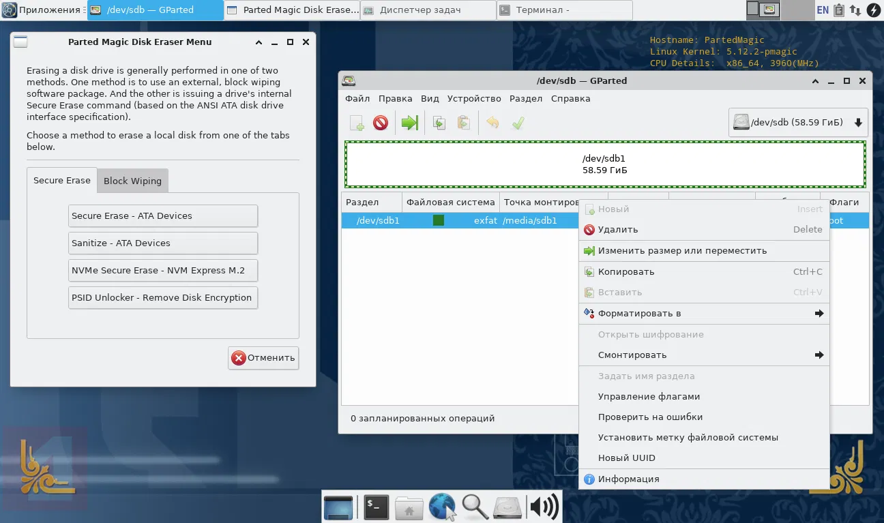884x523 pixels.
Task: Open the clipboard manager tray icon
Action: (x=838, y=10)
